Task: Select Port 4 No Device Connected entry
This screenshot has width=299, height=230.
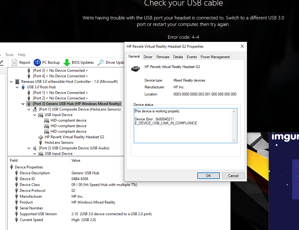Action: point(60,76)
